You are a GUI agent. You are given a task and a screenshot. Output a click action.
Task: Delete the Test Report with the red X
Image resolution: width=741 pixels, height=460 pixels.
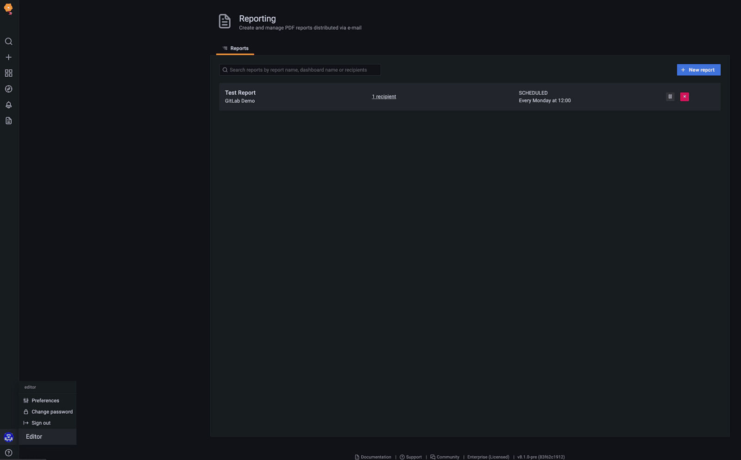(x=684, y=97)
